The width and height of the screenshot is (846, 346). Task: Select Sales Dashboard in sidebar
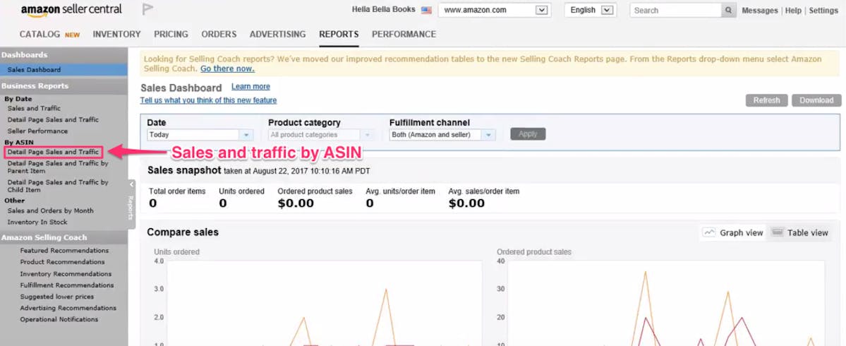click(64, 70)
